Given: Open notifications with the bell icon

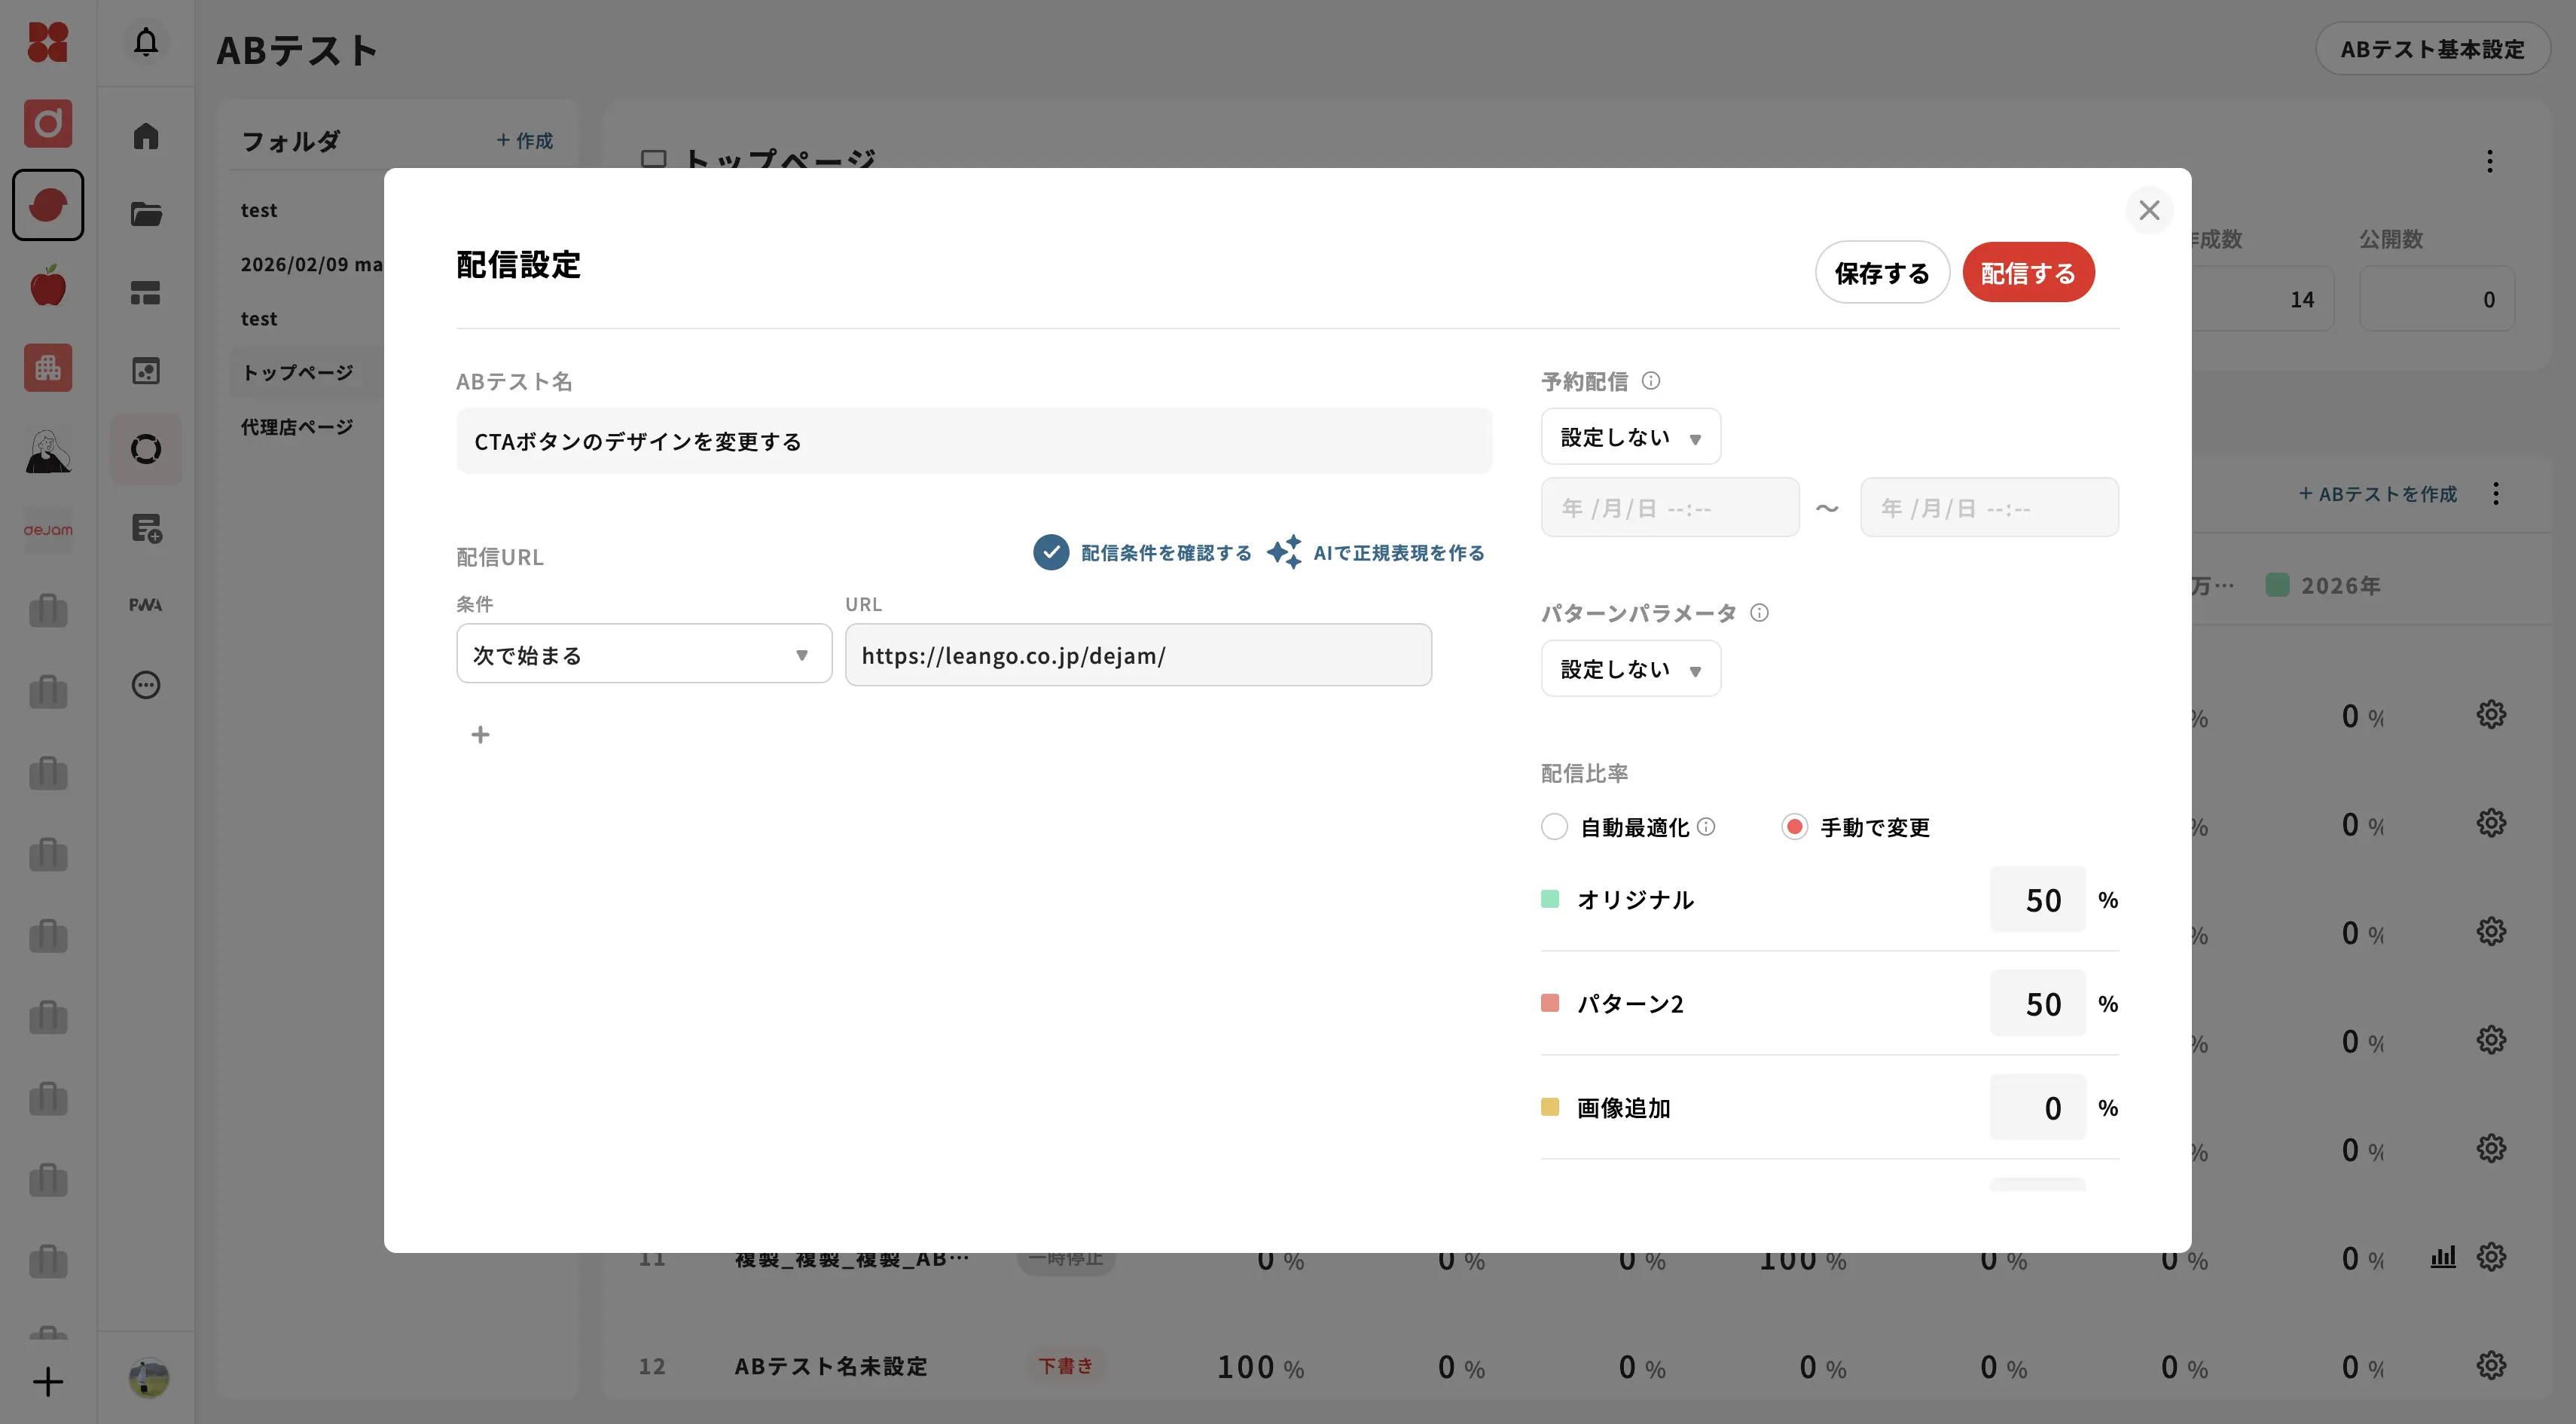Looking at the screenshot, I should (x=146, y=42).
